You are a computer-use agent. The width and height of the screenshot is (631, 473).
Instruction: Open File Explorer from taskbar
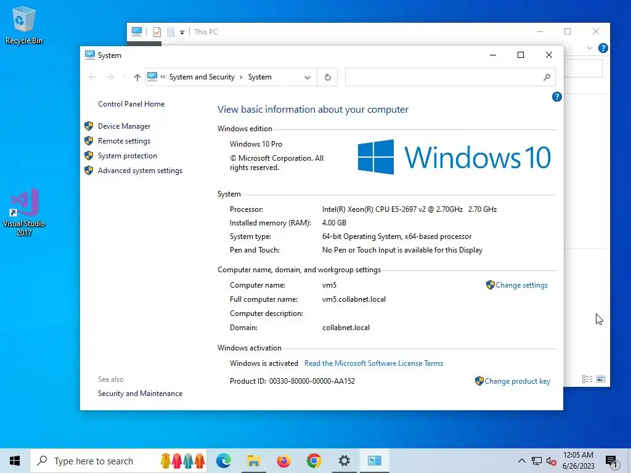tap(253, 461)
